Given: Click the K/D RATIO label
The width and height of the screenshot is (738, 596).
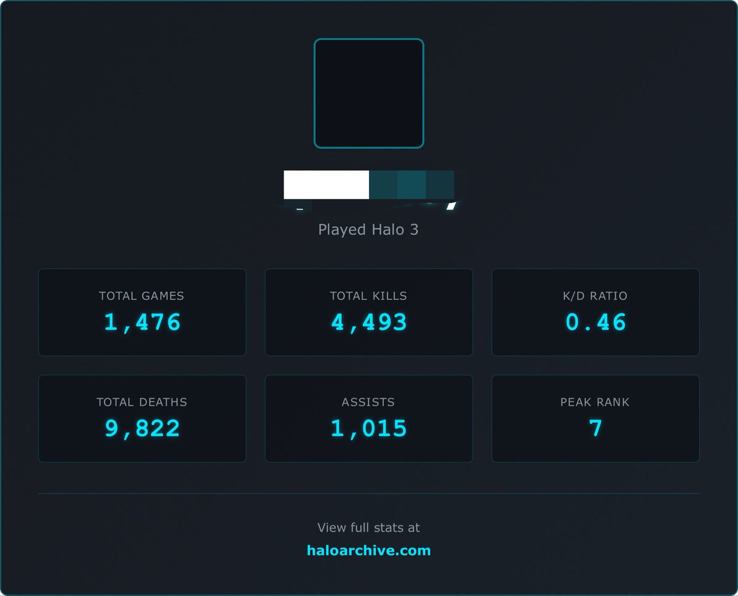Looking at the screenshot, I should tap(595, 296).
